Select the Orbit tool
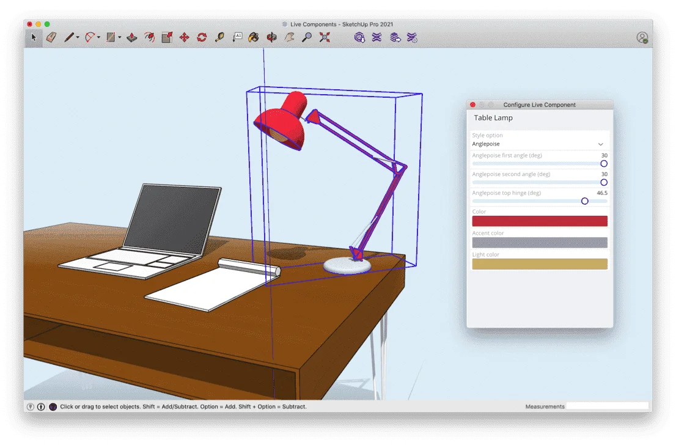The height and width of the screenshot is (448, 676). click(271, 37)
